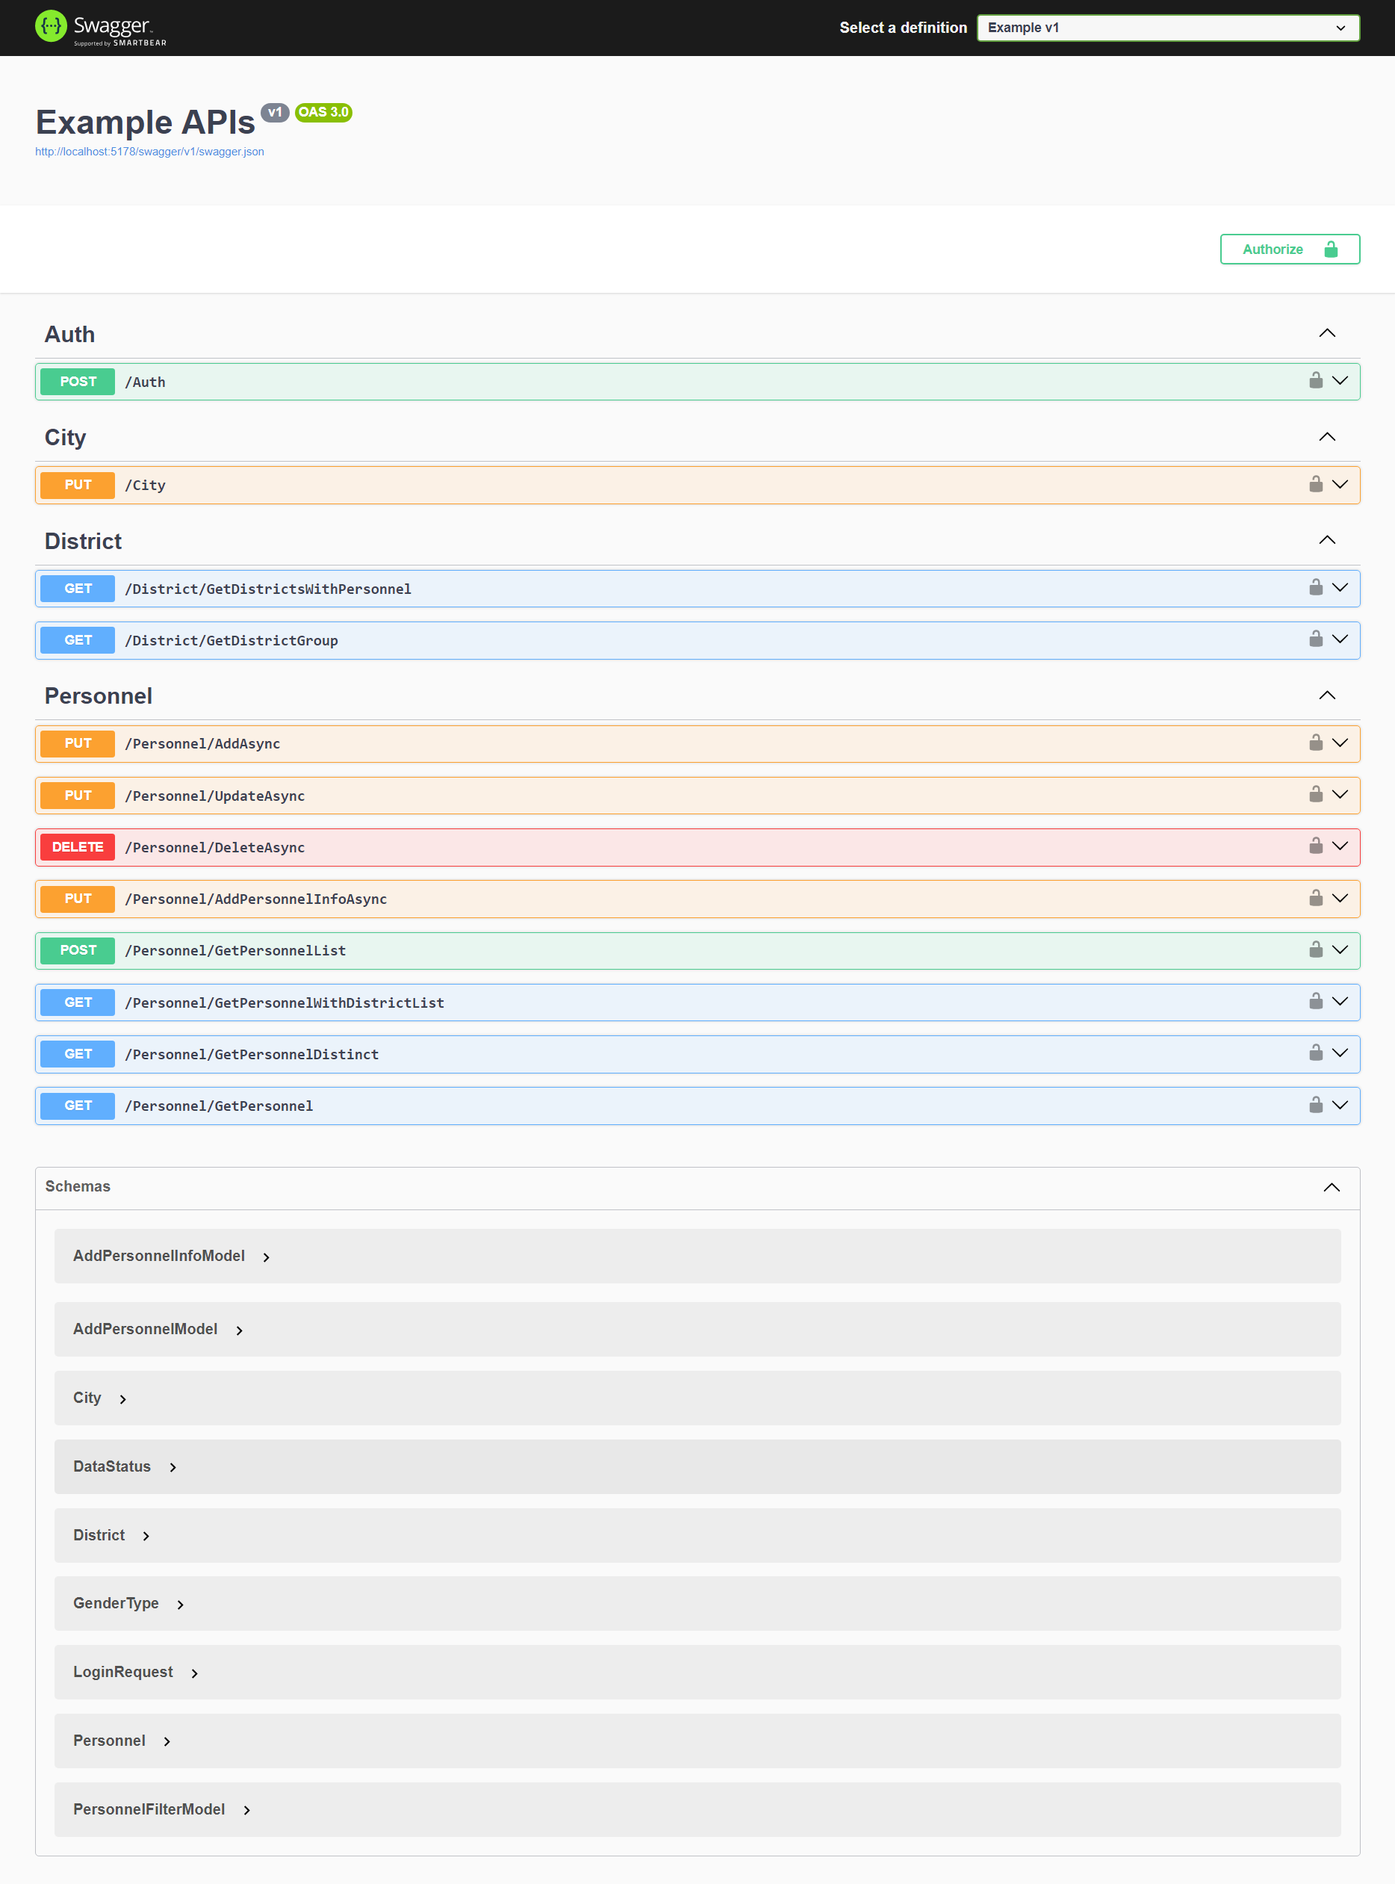Viewport: 1395px width, 1884px height.
Task: Click the District tag heading
Action: pyautogui.click(x=83, y=542)
